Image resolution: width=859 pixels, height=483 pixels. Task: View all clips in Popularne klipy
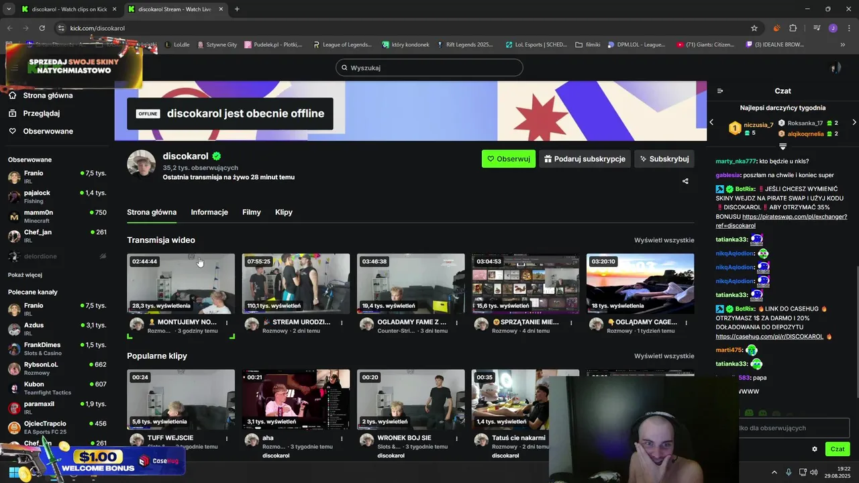pos(664,356)
